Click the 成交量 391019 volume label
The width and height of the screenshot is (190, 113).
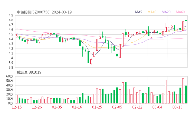click(29, 72)
